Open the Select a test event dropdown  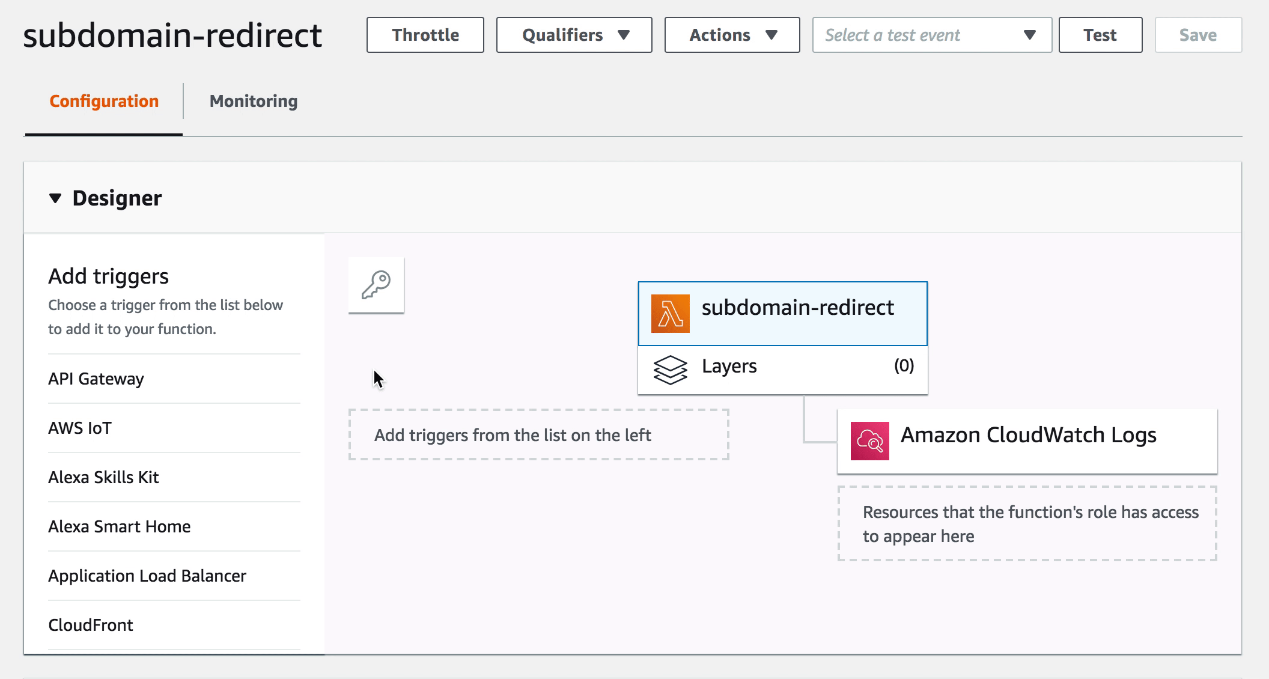[932, 35]
